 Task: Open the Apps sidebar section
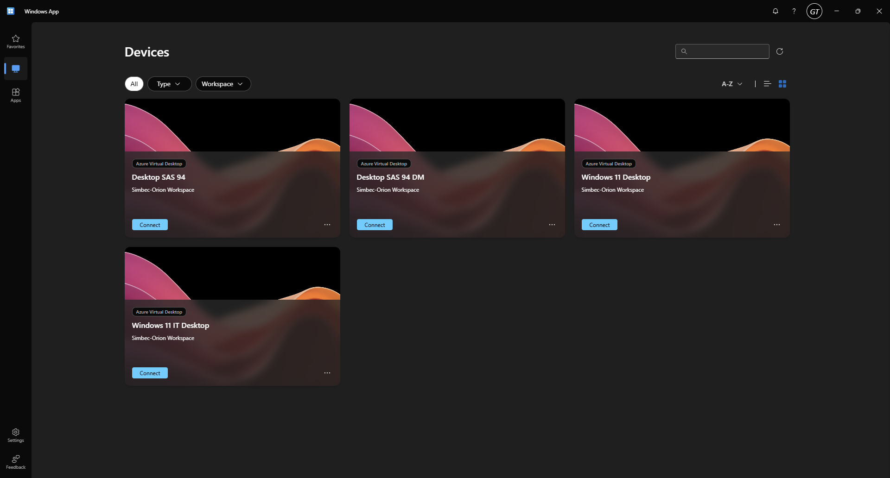coord(16,95)
